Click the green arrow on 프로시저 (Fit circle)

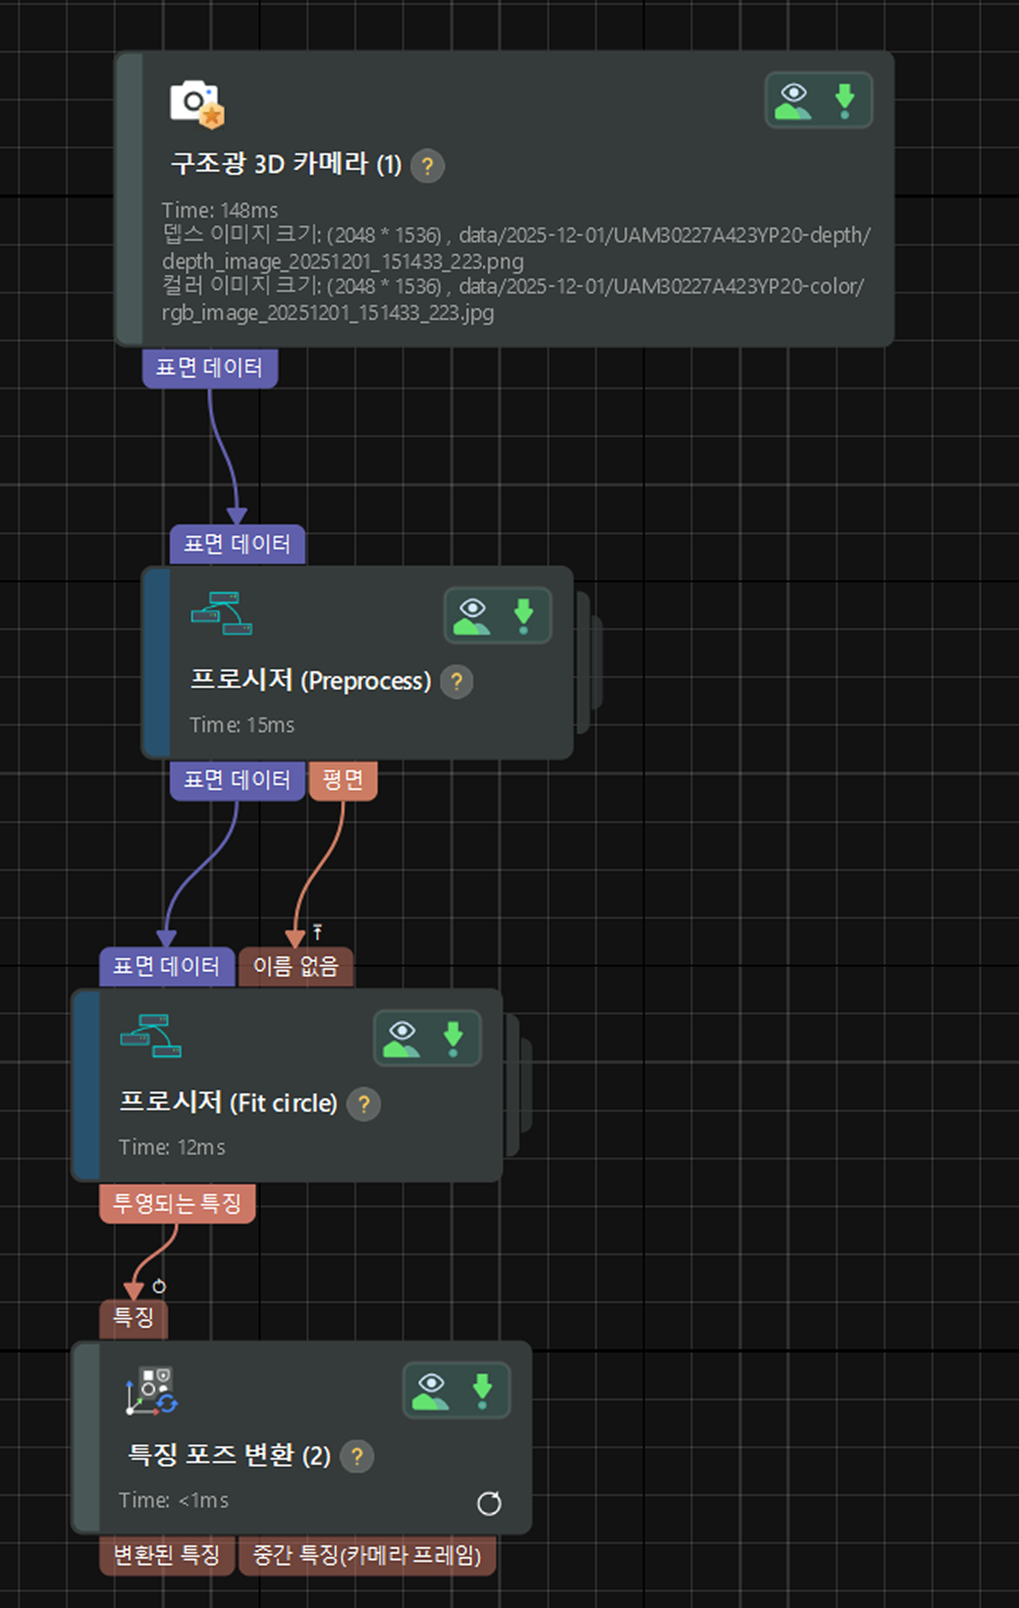453,1038
